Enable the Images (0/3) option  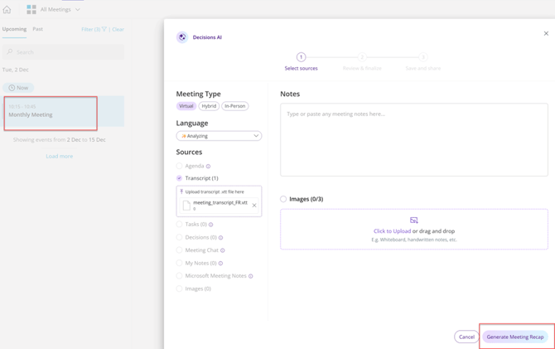[x=283, y=199]
